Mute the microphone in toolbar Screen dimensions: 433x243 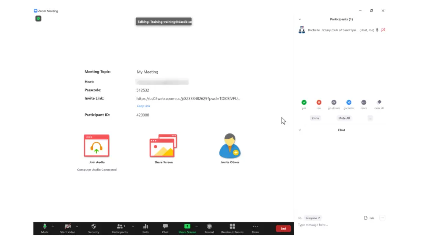[45, 228]
